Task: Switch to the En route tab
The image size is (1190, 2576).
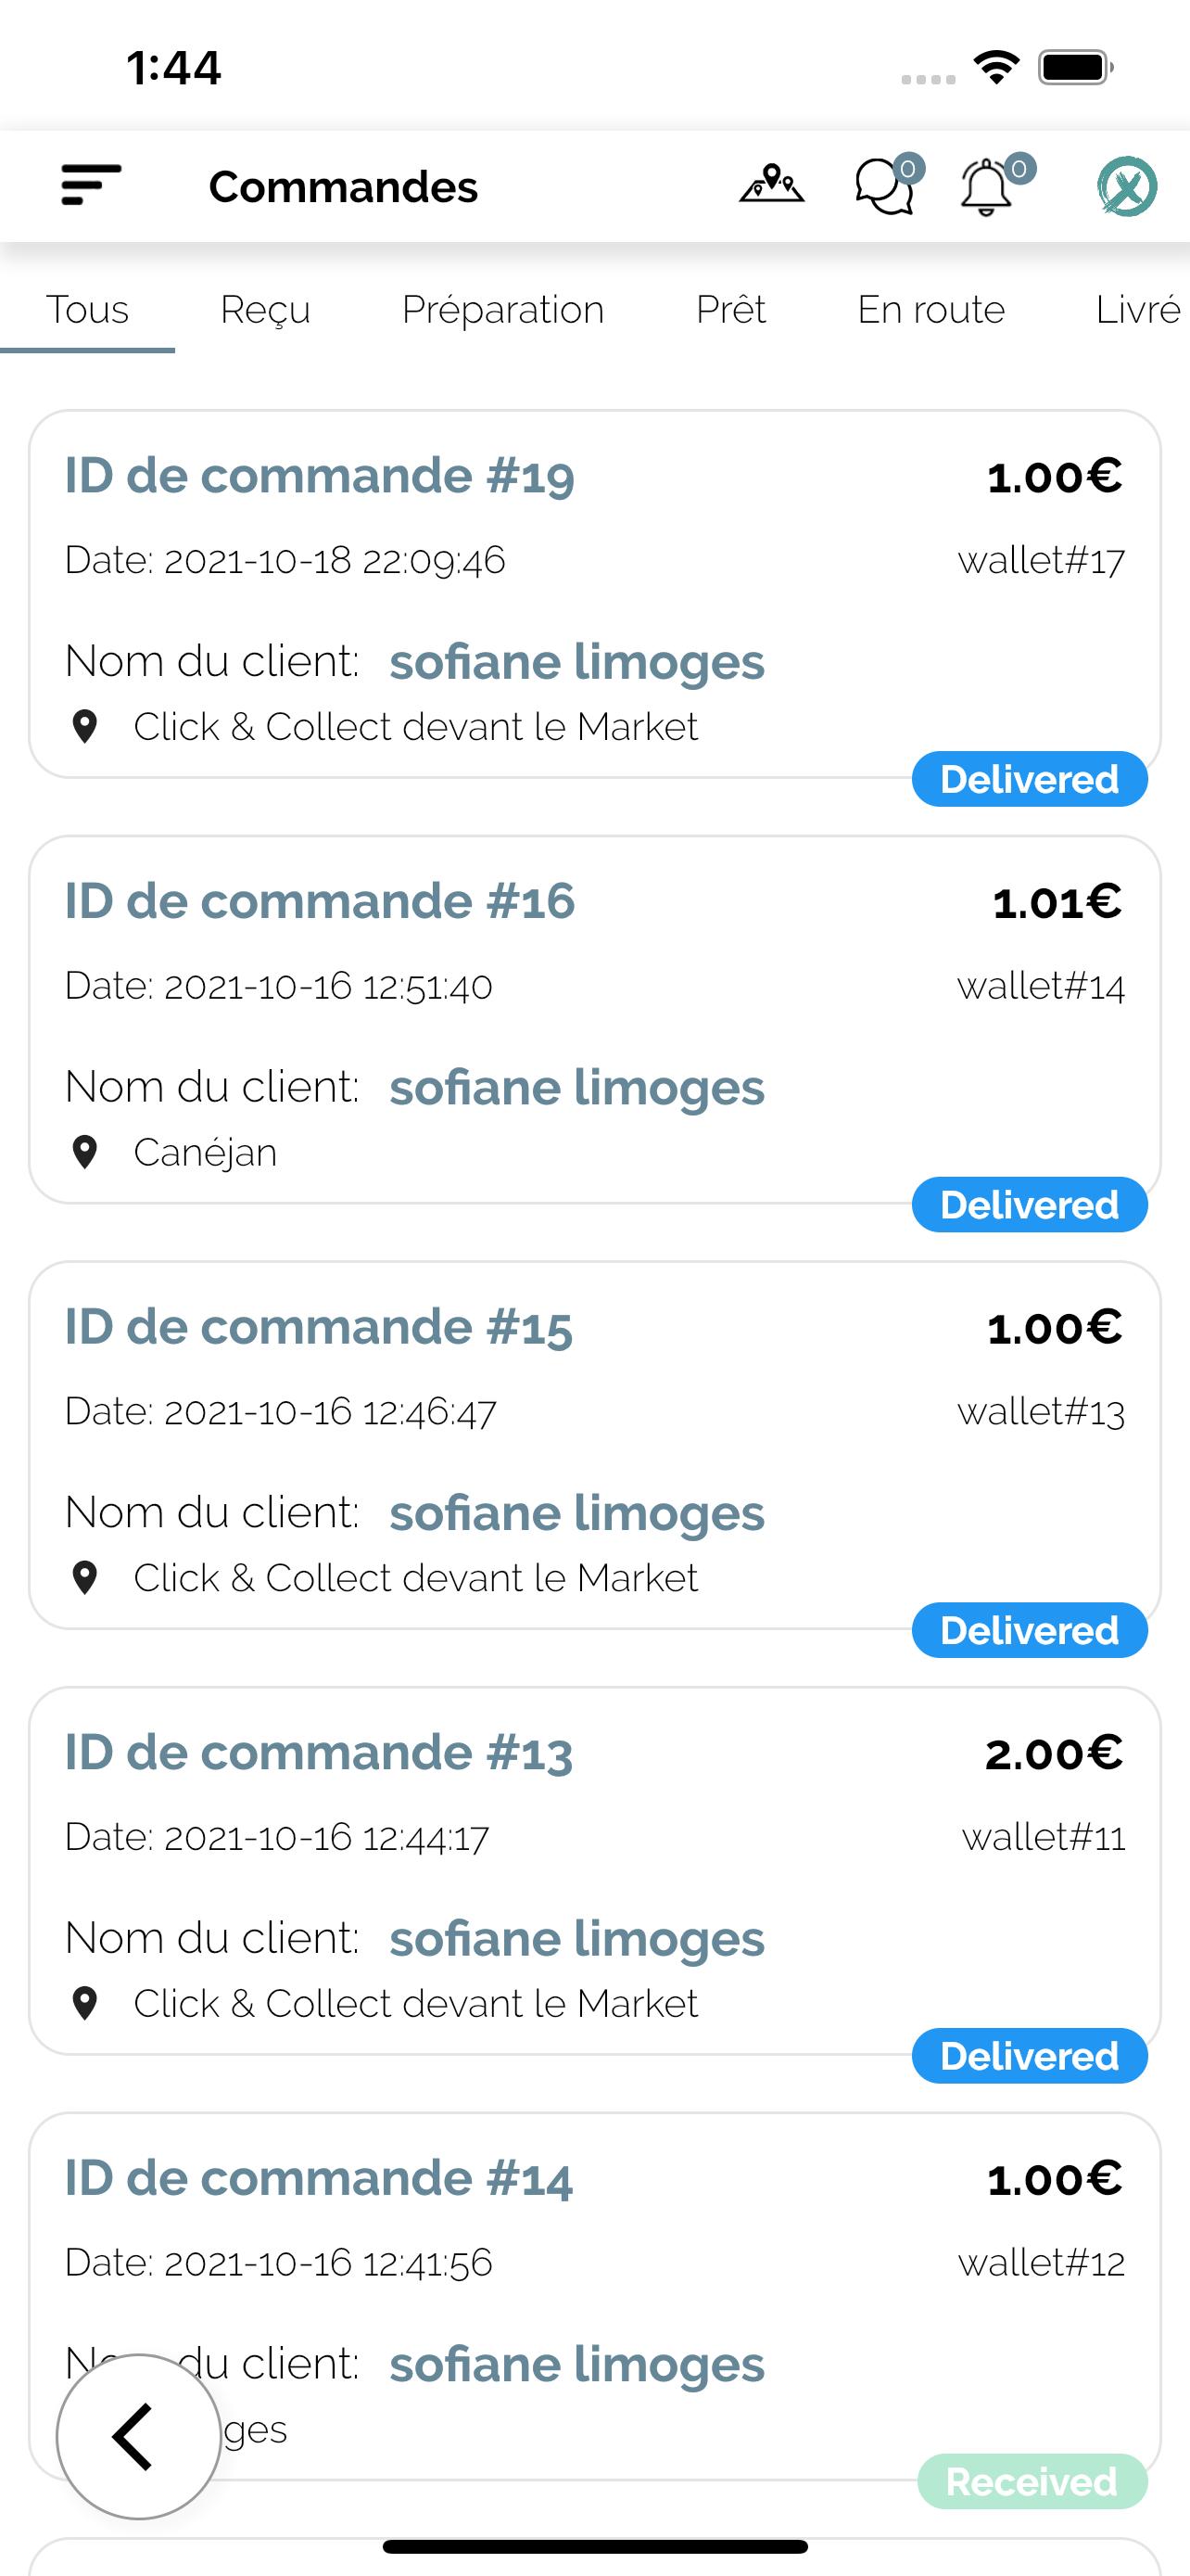Action: coord(930,310)
